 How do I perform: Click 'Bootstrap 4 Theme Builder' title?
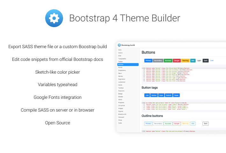pos(125,18)
